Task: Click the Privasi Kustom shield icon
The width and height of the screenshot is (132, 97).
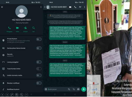Action: click(3, 40)
